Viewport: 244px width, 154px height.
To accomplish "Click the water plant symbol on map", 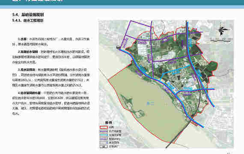I will point(118,47).
